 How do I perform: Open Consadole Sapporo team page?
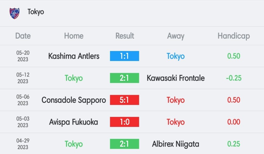74,100
